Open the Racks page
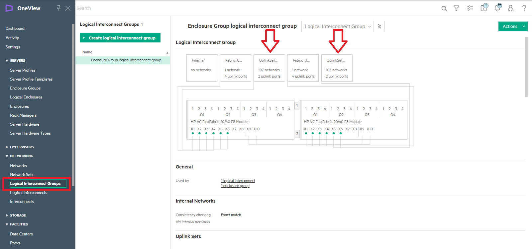The image size is (532, 249). pyautogui.click(x=15, y=243)
